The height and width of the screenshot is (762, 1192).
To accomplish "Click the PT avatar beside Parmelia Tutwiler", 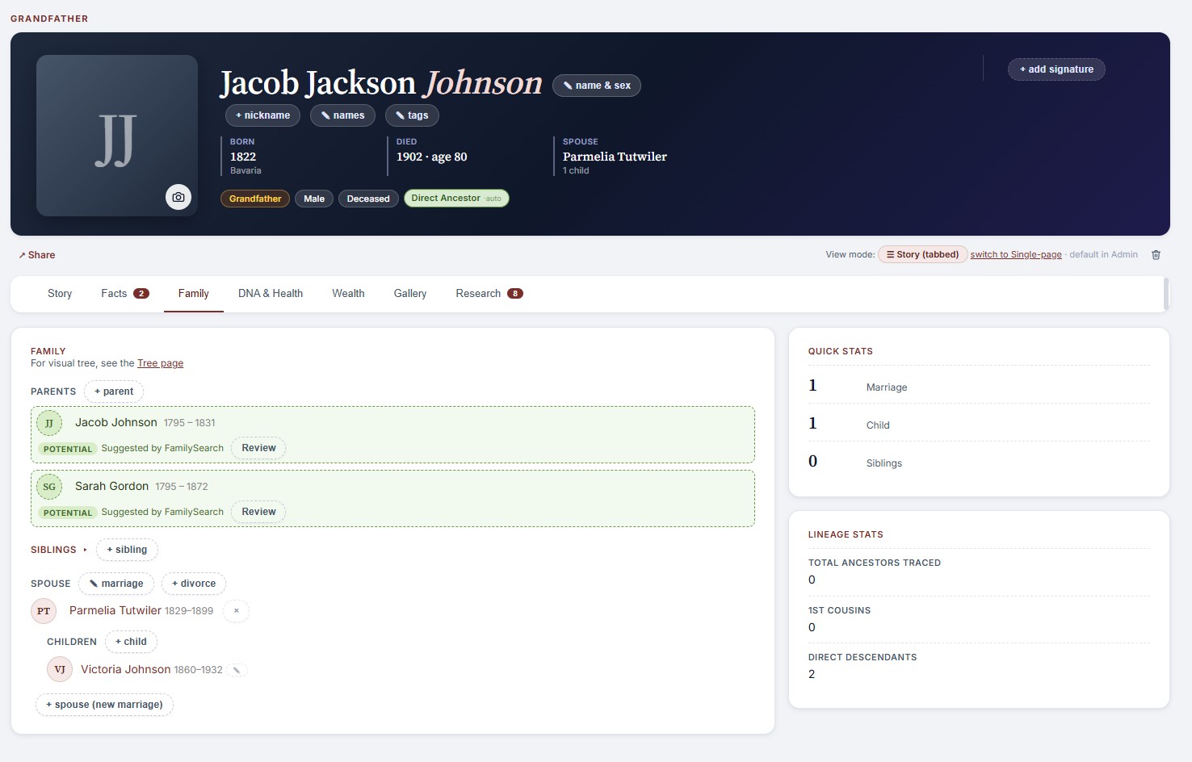I will click(44, 611).
